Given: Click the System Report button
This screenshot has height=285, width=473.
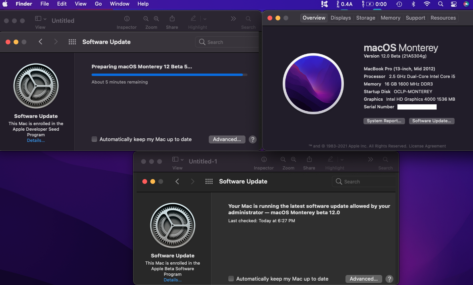Looking at the screenshot, I should (x=384, y=121).
